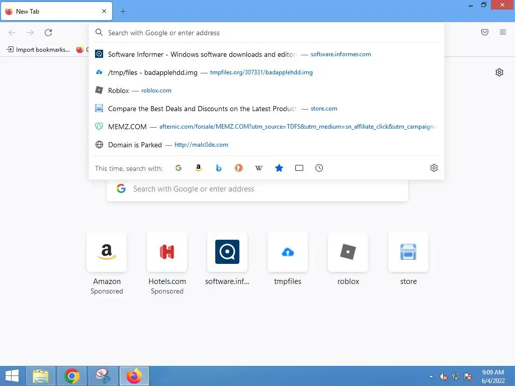Open File Explorer from taskbar
The width and height of the screenshot is (515, 386).
tap(41, 376)
